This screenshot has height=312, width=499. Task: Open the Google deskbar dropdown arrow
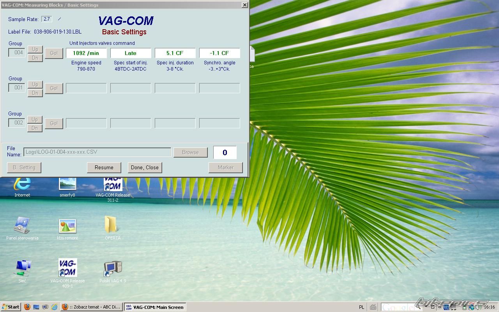[x=426, y=306]
